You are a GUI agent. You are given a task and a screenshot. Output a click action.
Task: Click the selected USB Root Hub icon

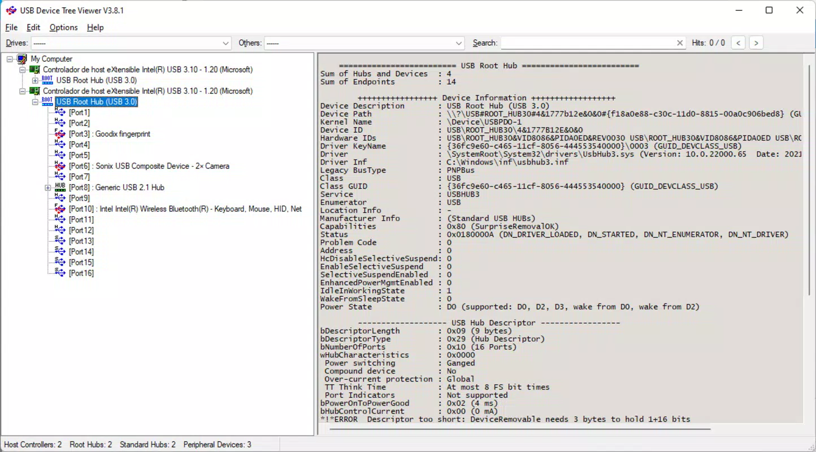47,102
